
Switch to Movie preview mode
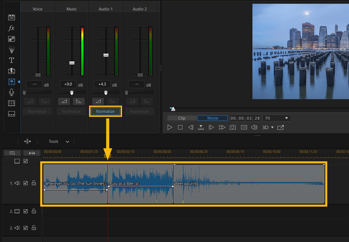(212, 118)
